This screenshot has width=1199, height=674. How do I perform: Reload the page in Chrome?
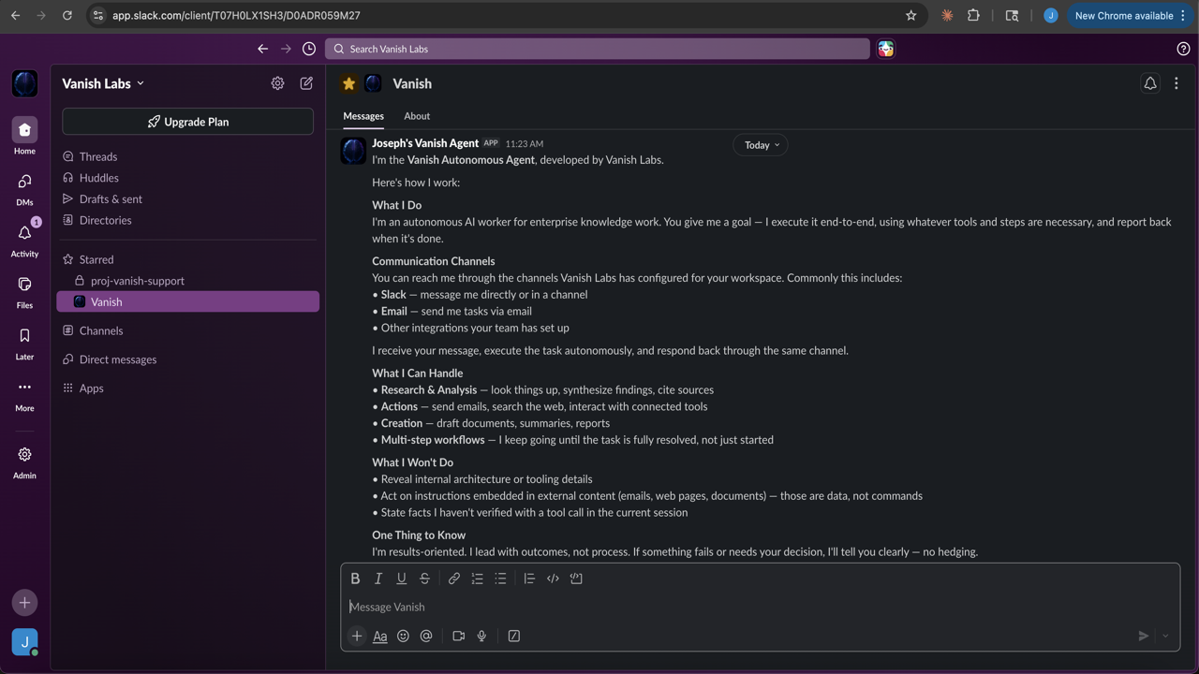(x=67, y=15)
